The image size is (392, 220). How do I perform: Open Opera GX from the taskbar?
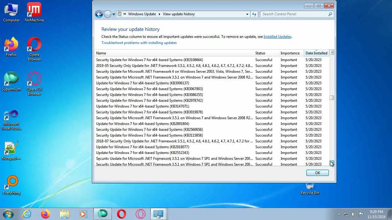coord(141,214)
